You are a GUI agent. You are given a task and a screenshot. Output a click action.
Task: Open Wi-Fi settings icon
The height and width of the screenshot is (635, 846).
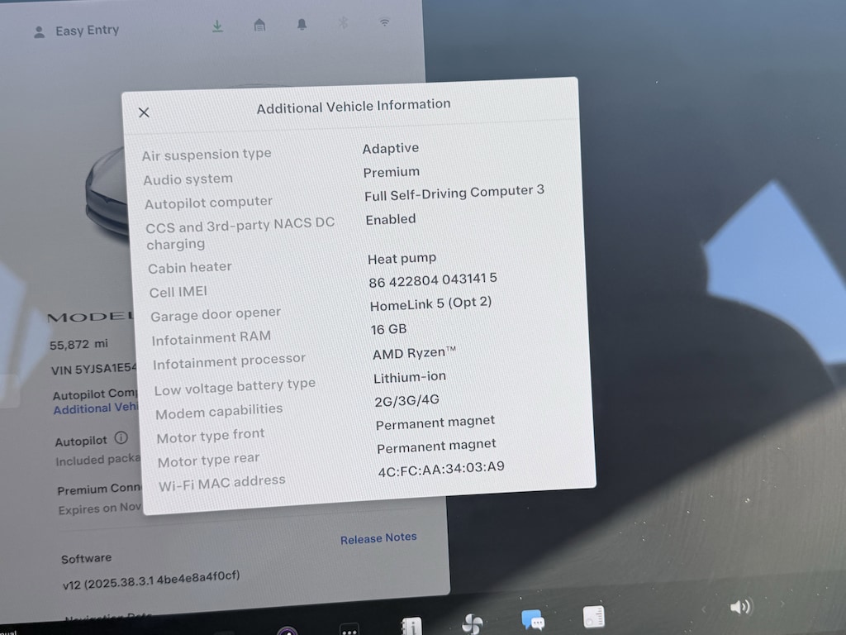tap(385, 22)
